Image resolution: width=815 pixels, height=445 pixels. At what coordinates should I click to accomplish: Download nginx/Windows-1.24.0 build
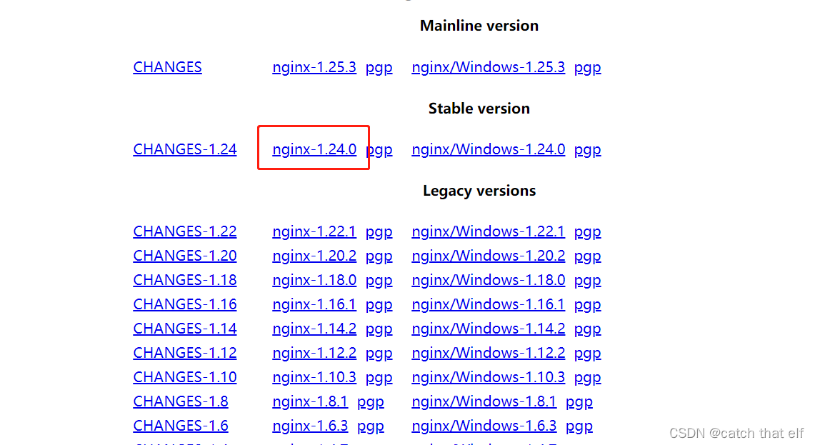[x=488, y=149]
